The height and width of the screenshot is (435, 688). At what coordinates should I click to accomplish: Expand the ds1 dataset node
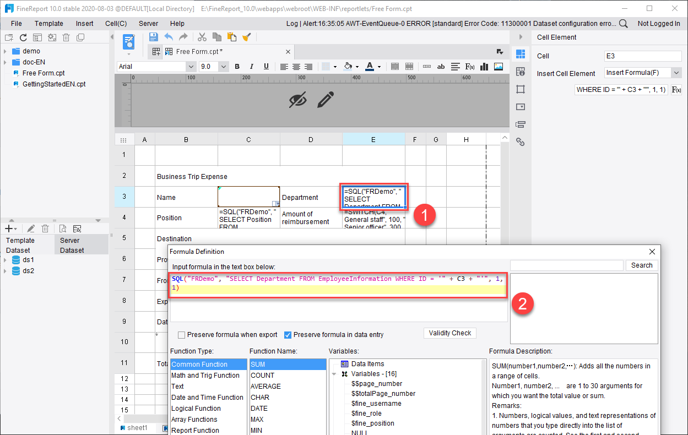pyautogui.click(x=5, y=260)
